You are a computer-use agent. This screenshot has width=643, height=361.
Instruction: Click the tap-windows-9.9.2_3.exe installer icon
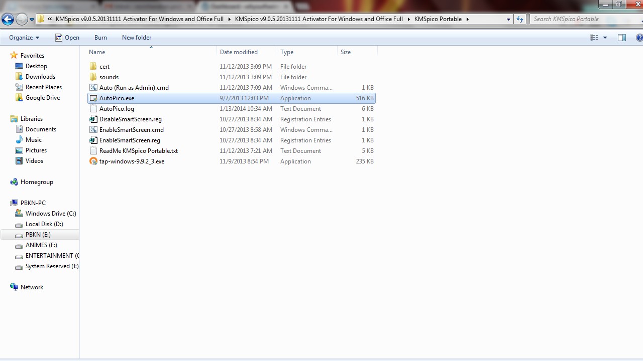pos(93,161)
